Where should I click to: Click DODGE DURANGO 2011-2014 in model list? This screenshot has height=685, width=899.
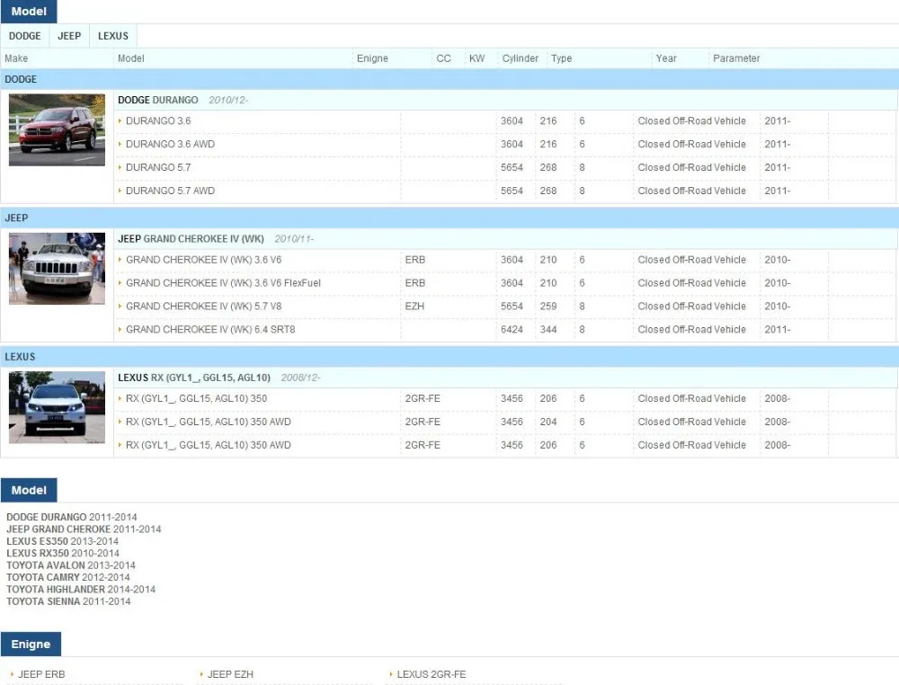click(72, 517)
